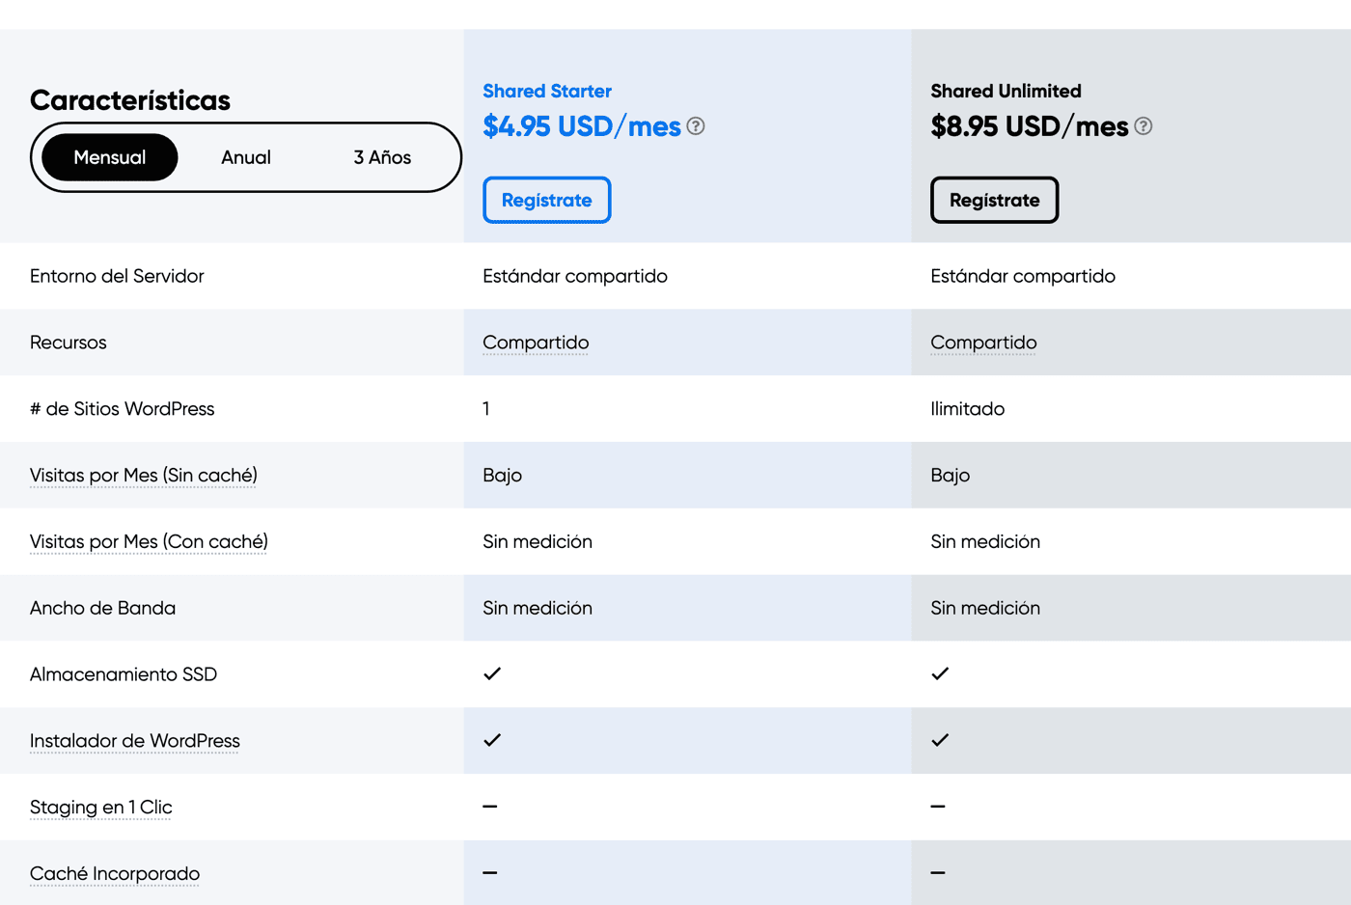Click Instalador de WordPress checkmark for Shared Unlimited
1351x905 pixels.
tap(940, 740)
